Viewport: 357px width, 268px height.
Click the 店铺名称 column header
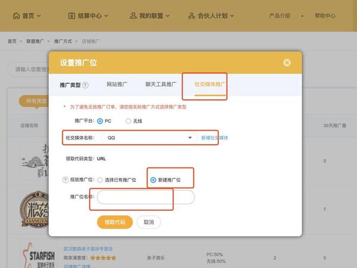pyautogui.click(x=29, y=126)
